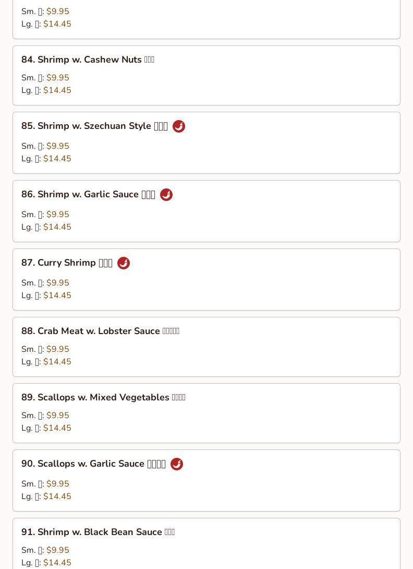Image resolution: width=413 pixels, height=569 pixels.
Task: Select 90. Scallops w. Garlic Sauce title
Action: [93, 464]
